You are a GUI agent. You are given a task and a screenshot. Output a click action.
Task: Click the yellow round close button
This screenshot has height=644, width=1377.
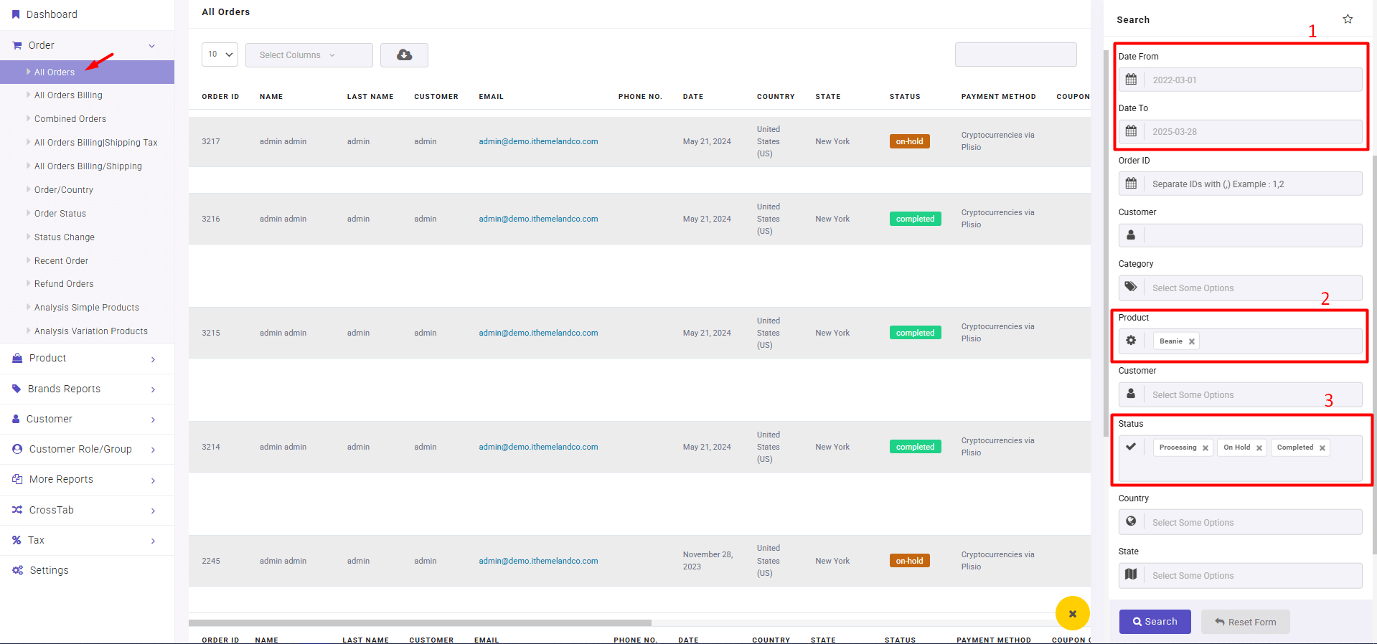coord(1072,614)
